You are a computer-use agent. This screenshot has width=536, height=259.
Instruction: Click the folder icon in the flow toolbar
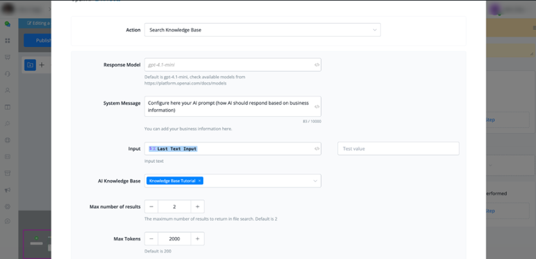click(x=30, y=65)
